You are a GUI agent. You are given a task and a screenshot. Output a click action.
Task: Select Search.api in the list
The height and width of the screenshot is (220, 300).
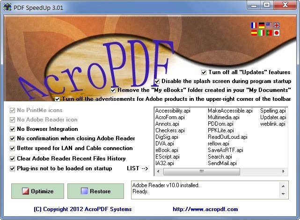click(220, 157)
